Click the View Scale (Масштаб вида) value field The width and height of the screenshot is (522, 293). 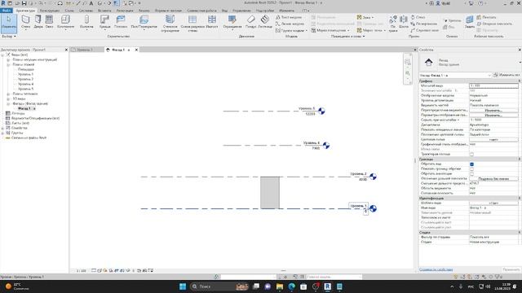(493, 85)
